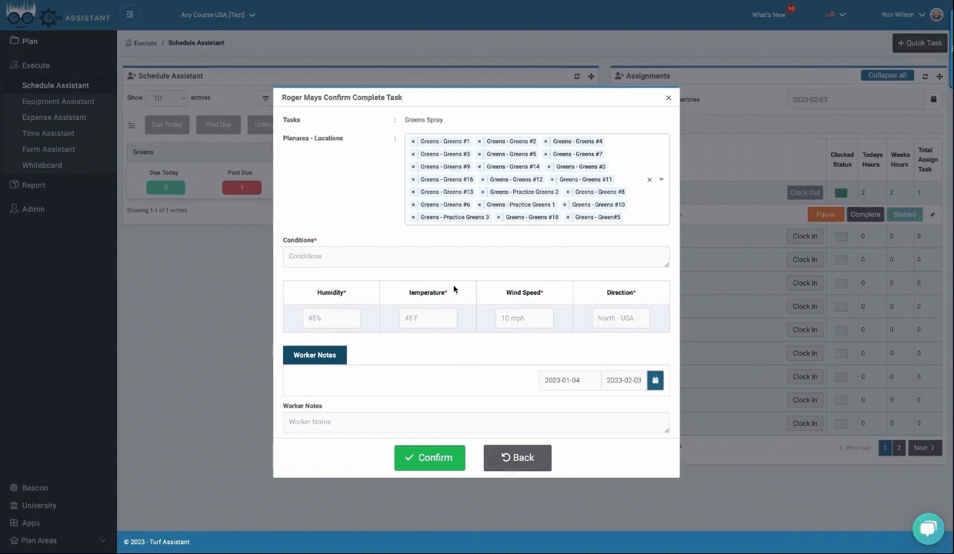Open the filter icon in the Schedule Assistant toolbar

[265, 98]
